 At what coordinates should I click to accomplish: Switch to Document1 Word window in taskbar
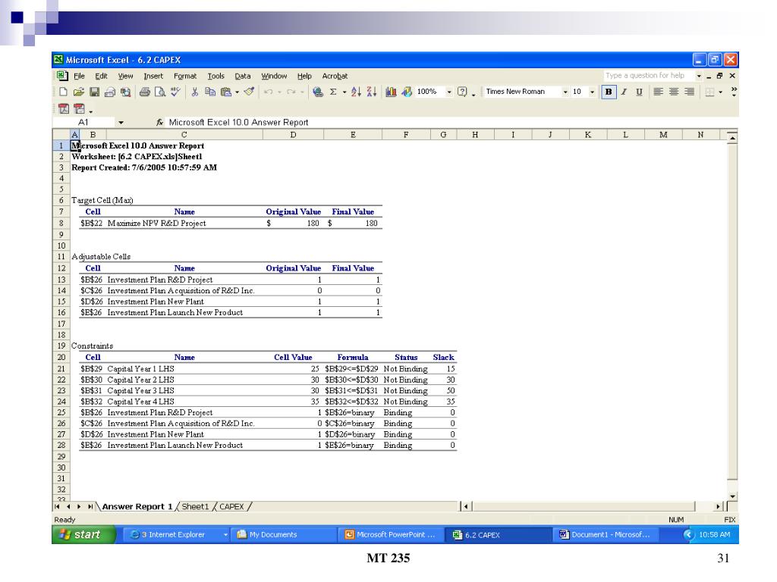pyautogui.click(x=605, y=534)
